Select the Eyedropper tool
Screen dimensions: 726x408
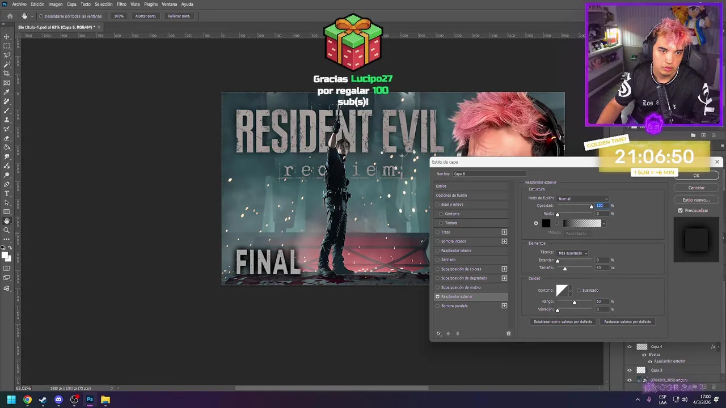pyautogui.click(x=7, y=92)
